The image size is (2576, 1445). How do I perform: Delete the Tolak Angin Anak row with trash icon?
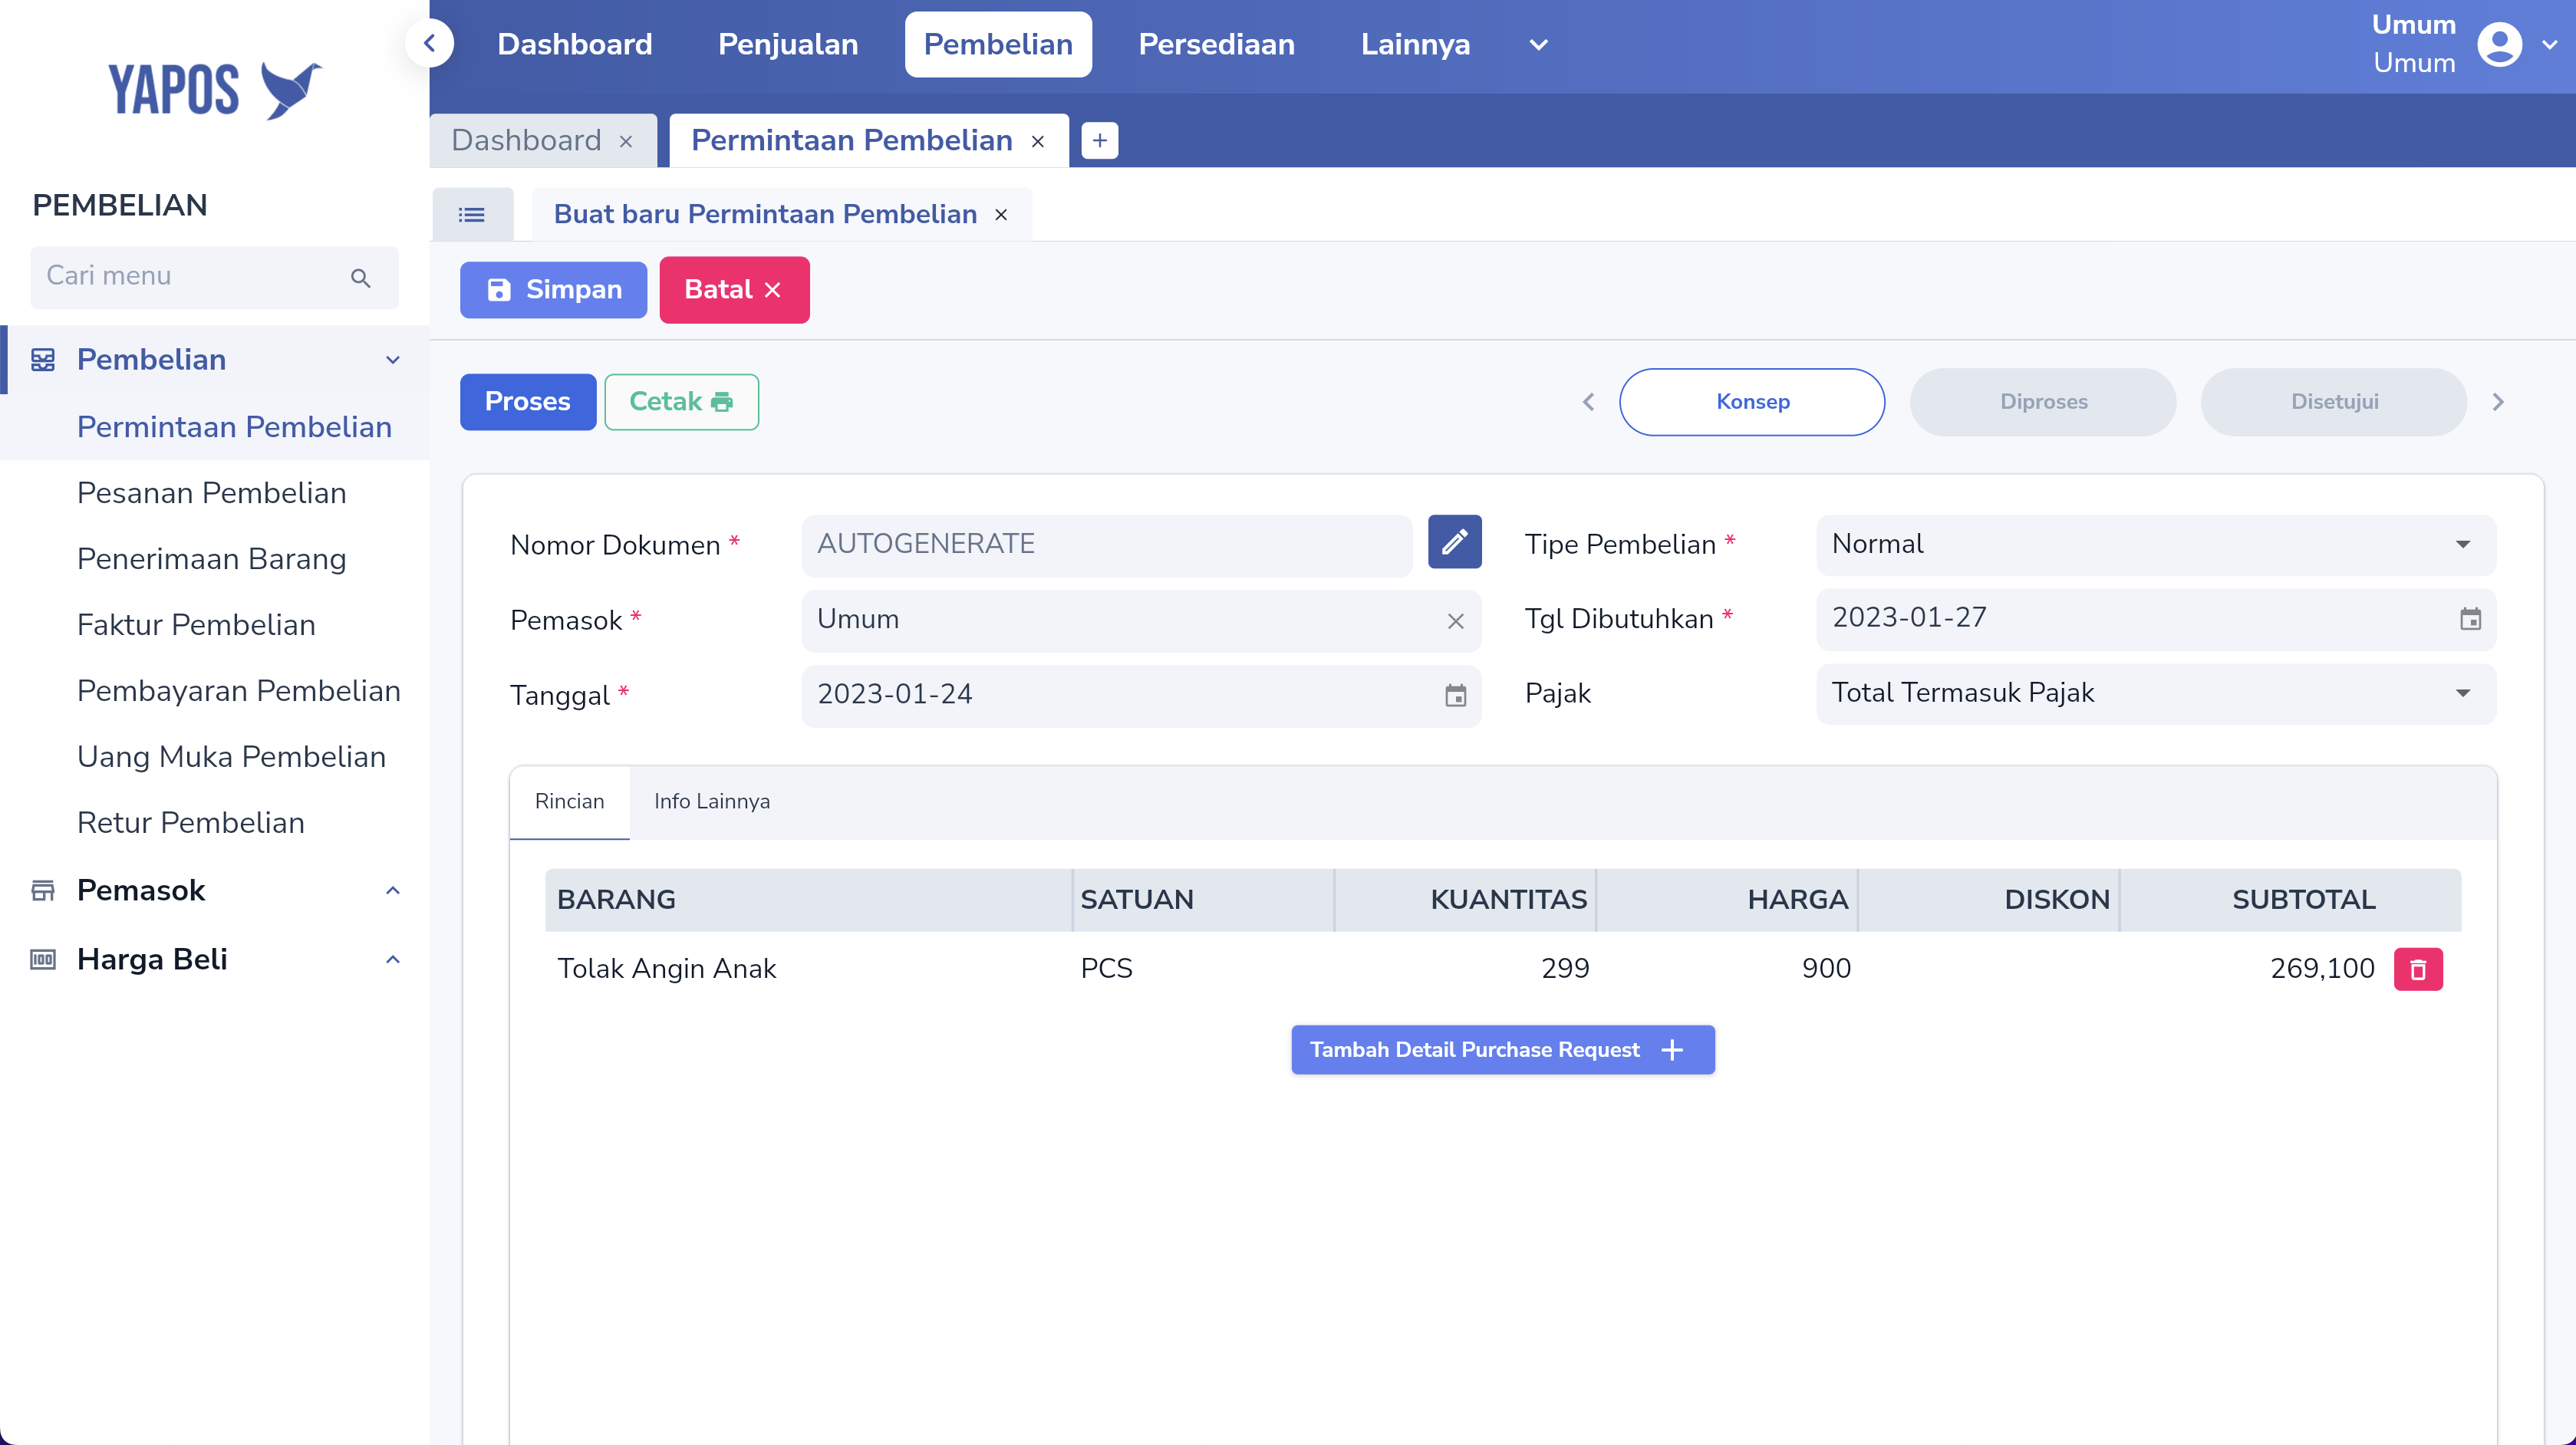[2418, 968]
